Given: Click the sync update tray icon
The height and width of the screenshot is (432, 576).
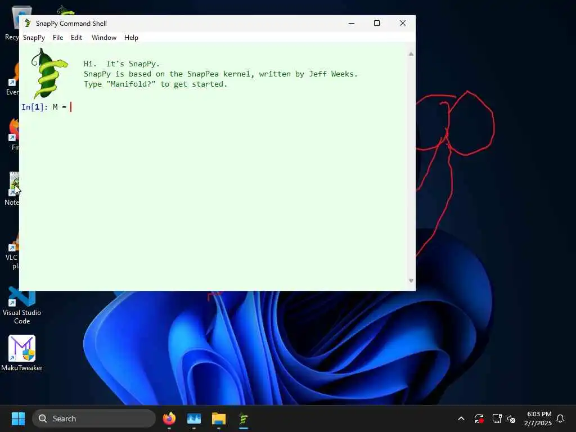Looking at the screenshot, I should (x=479, y=418).
